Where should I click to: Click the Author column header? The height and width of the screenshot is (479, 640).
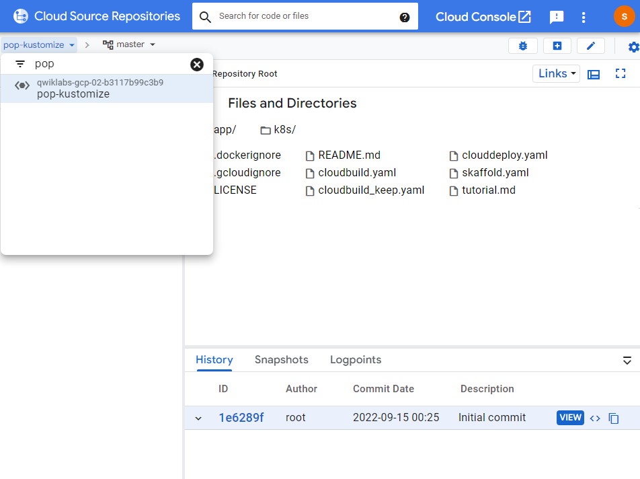(x=301, y=389)
